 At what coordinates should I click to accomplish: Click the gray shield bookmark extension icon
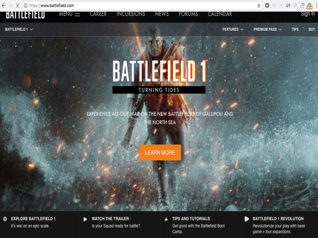[x=302, y=6]
